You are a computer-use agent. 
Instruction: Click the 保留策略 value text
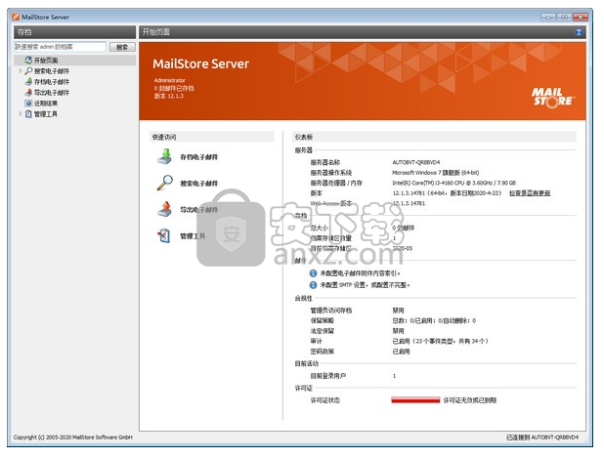coord(434,320)
